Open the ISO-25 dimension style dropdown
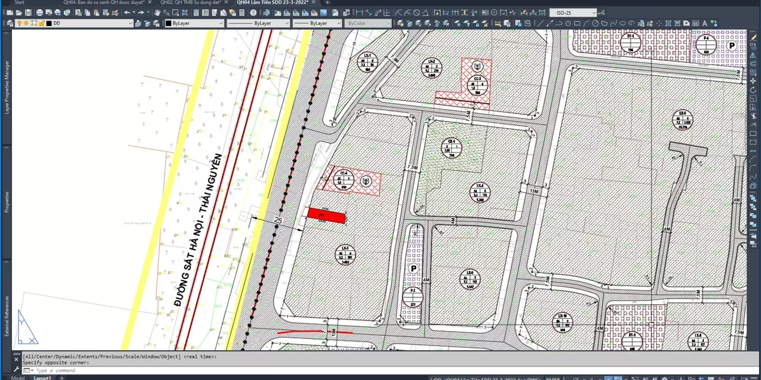Screen dimensions: 761x380 [594, 12]
